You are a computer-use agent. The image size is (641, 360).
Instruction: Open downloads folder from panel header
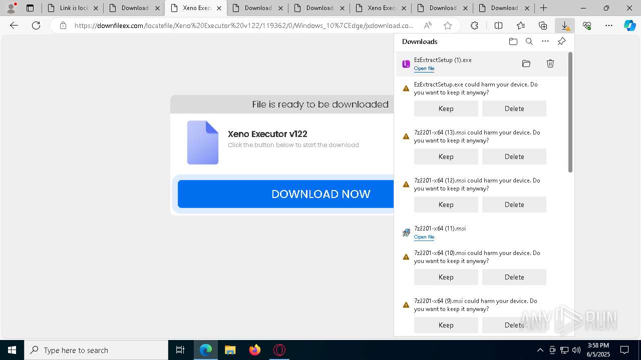pyautogui.click(x=513, y=41)
